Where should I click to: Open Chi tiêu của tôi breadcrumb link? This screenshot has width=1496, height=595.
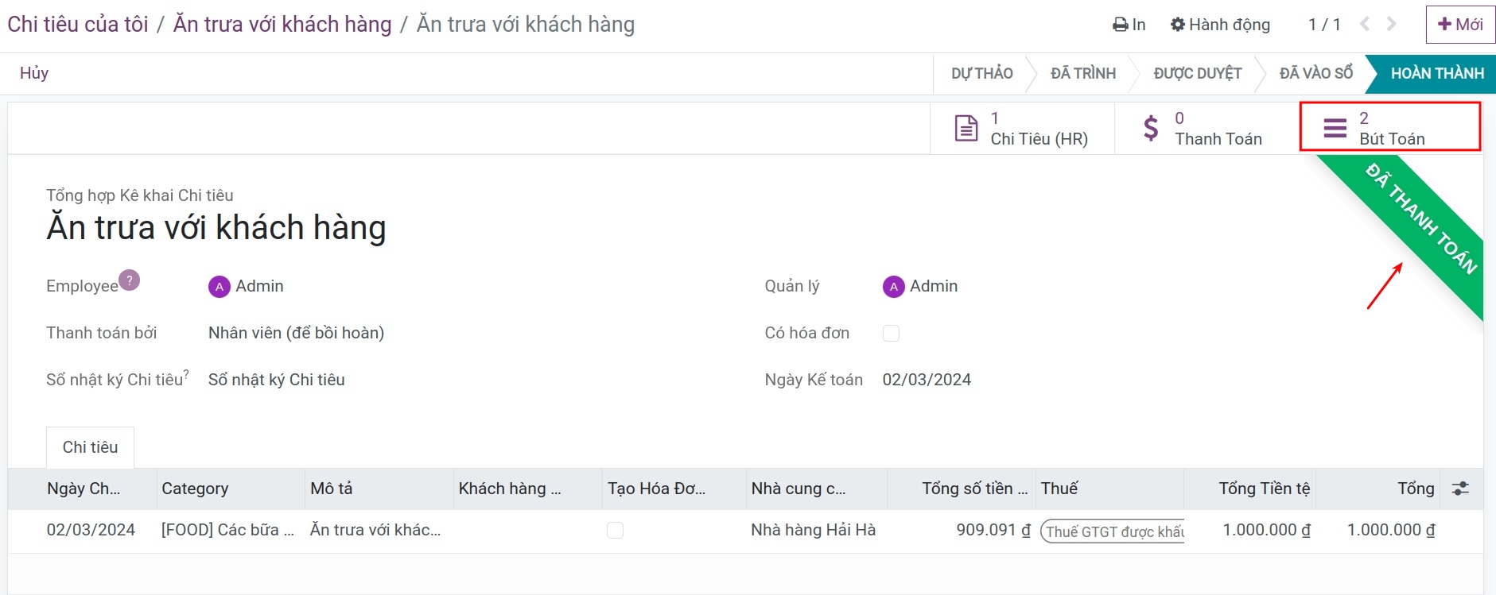pos(78,25)
